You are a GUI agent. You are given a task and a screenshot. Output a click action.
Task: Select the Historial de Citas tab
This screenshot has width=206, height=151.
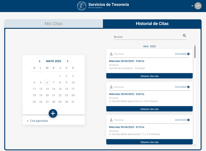tap(152, 24)
